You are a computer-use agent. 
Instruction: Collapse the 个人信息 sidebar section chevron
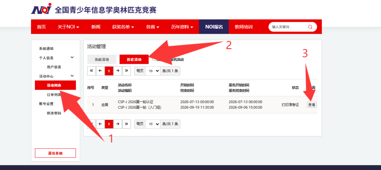point(72,57)
